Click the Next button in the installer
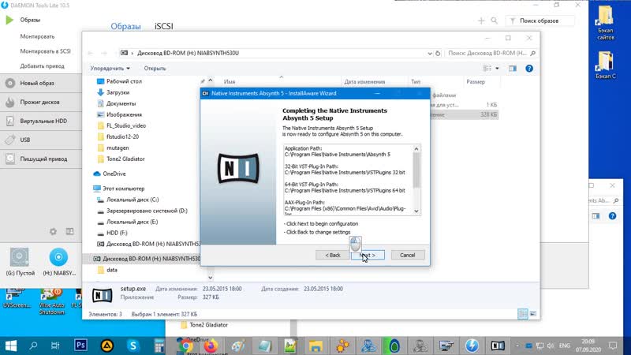This screenshot has height=355, width=631. (368, 255)
